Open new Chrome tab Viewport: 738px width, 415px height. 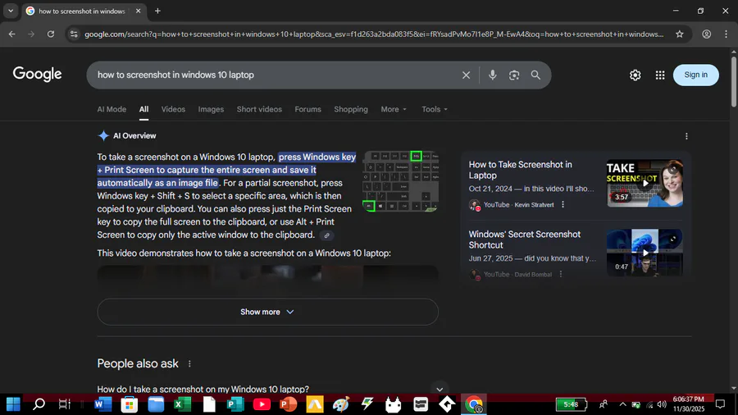[x=157, y=11]
